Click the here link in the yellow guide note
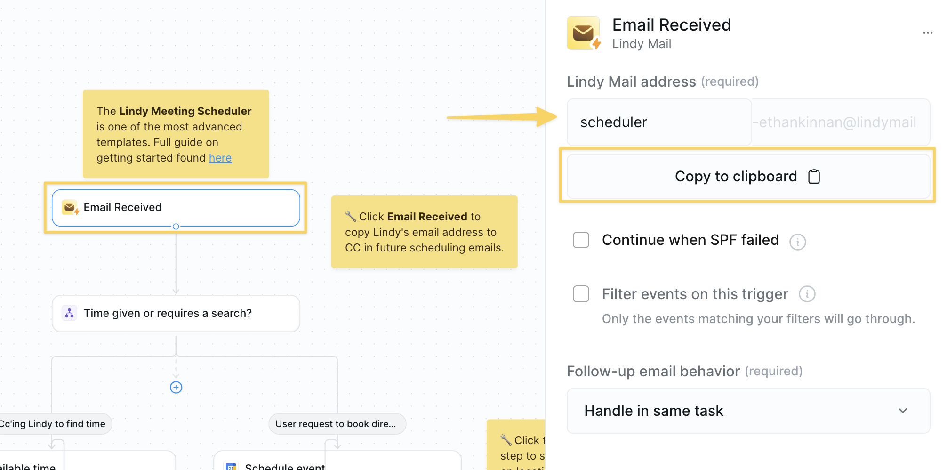 click(220, 157)
